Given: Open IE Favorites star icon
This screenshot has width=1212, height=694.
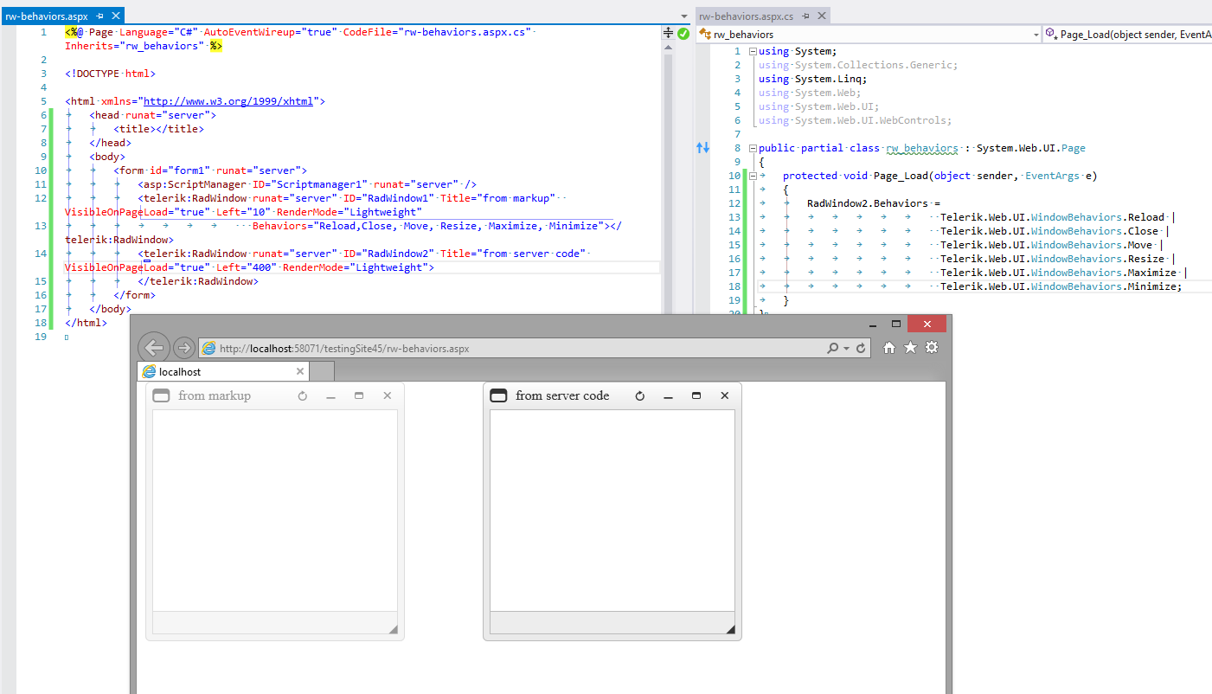Looking at the screenshot, I should point(910,348).
